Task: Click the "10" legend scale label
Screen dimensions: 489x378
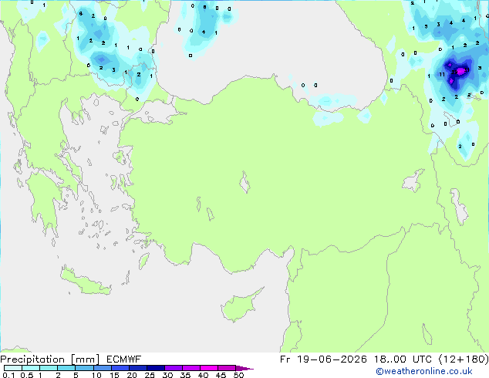Action: click(96, 375)
